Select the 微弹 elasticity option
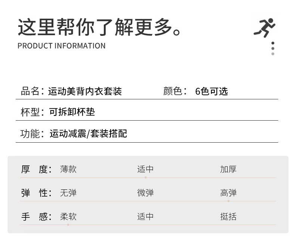 click(145, 193)
